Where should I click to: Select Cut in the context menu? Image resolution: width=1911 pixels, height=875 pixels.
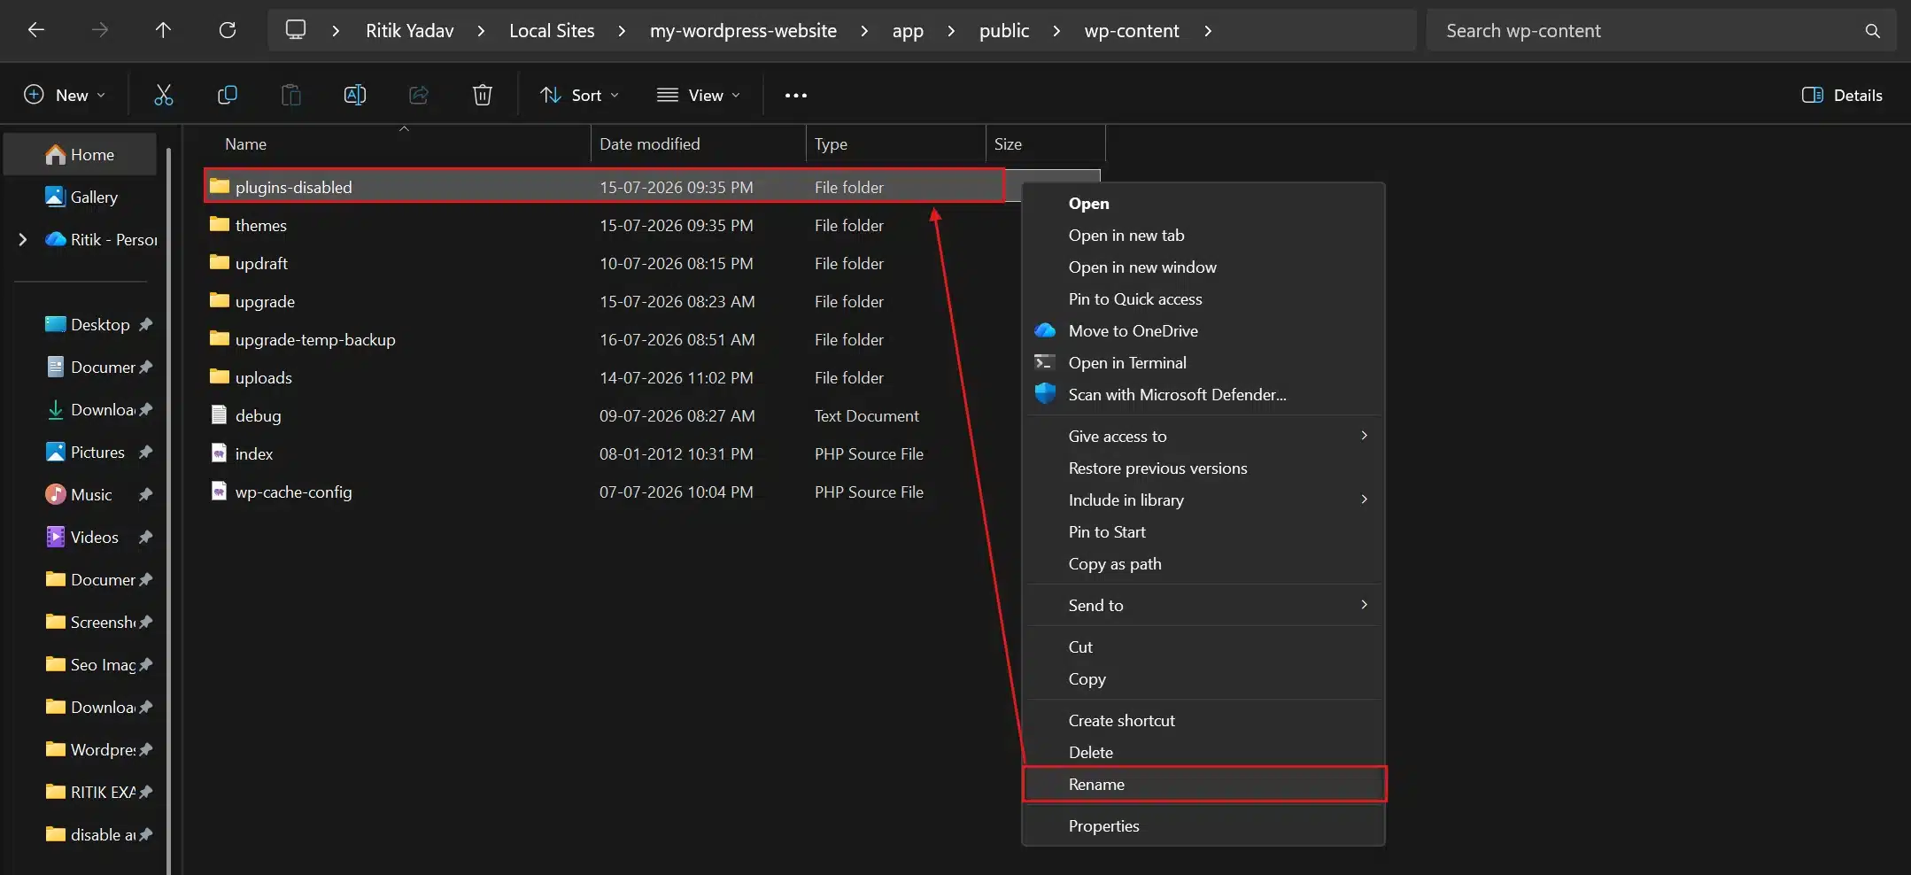pyautogui.click(x=1204, y=647)
